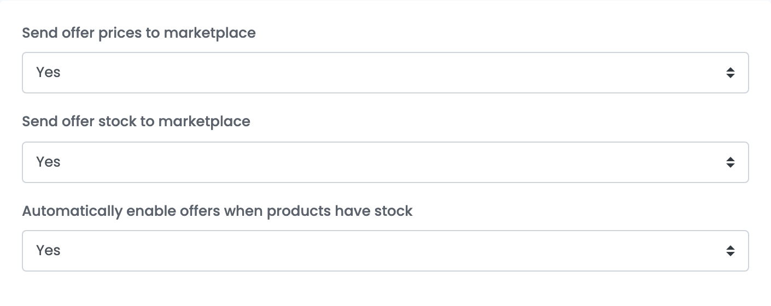Focus the offer prices select box's empty middle
The height and width of the screenshot is (306, 771).
[385, 73]
